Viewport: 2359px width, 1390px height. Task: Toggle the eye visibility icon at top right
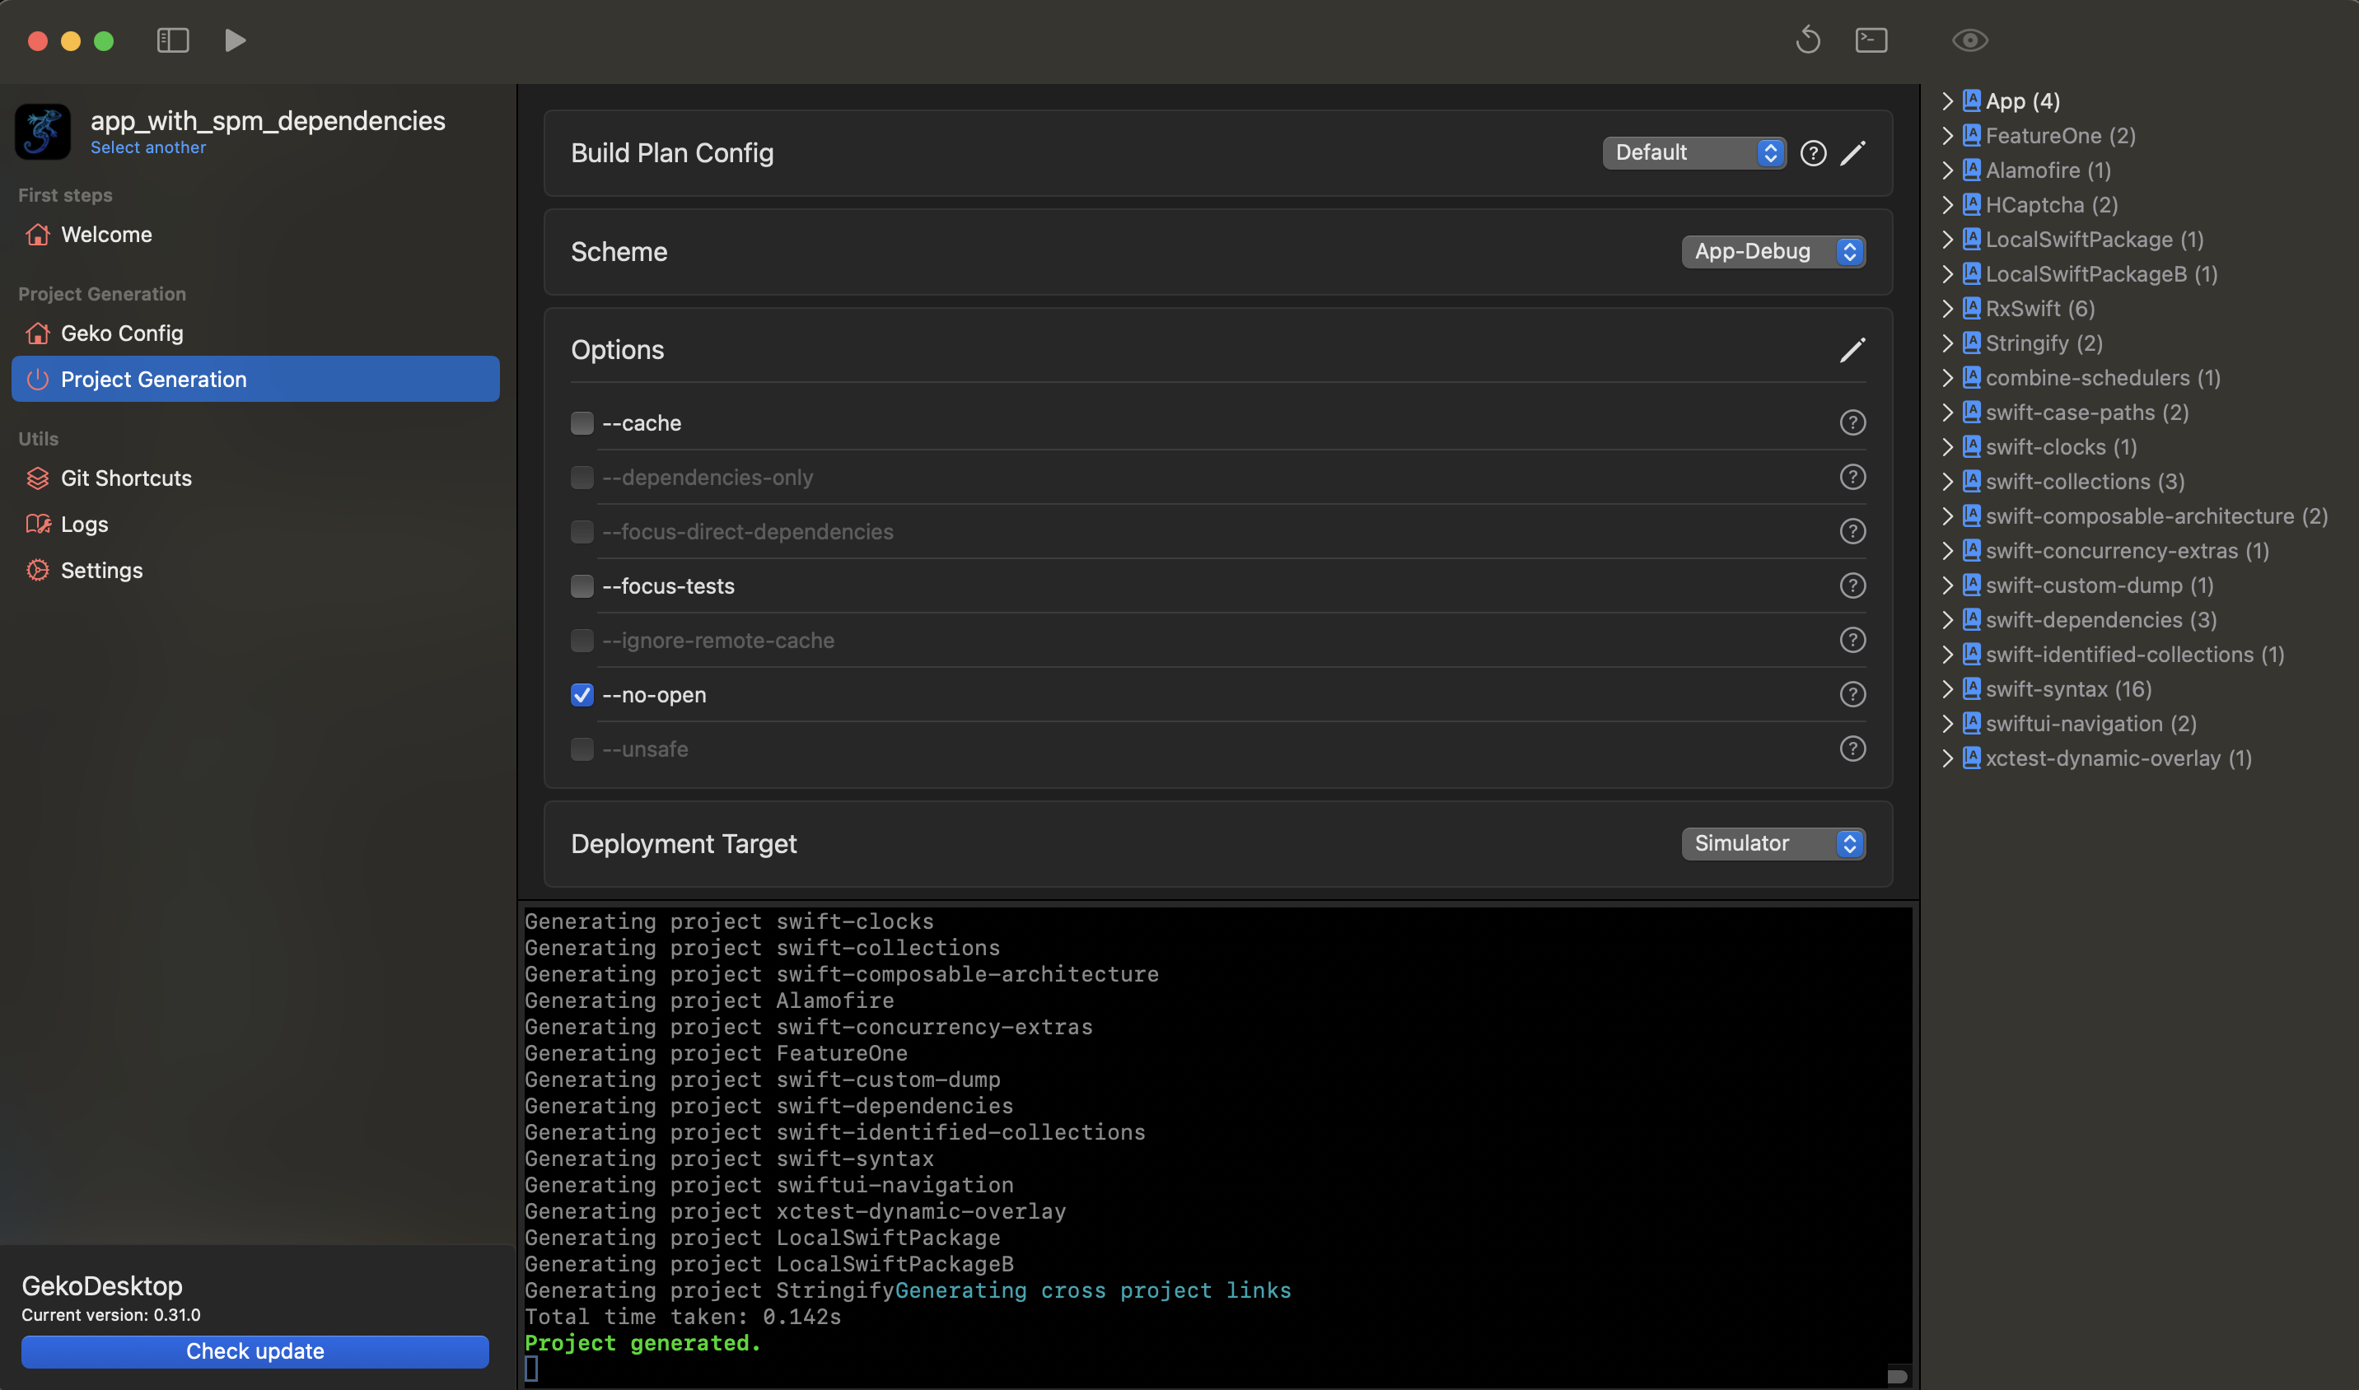pos(1969,40)
